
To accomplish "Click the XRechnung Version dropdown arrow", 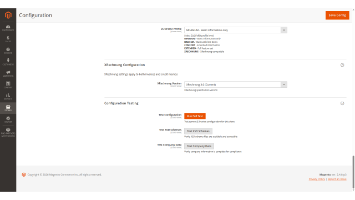I will click(284, 84).
